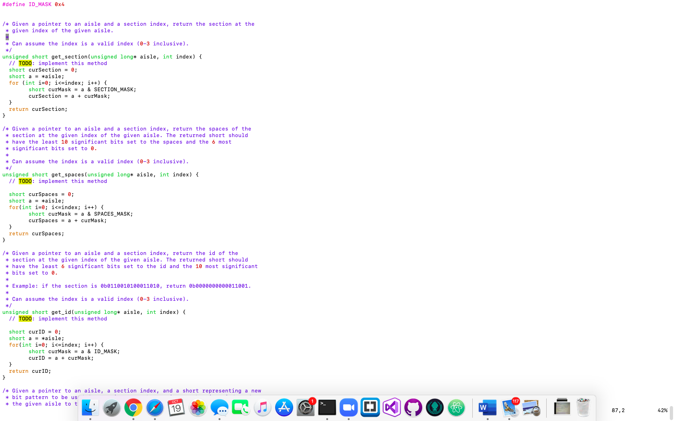
Task: Open the Brackets code editor
Action: tap(370, 407)
